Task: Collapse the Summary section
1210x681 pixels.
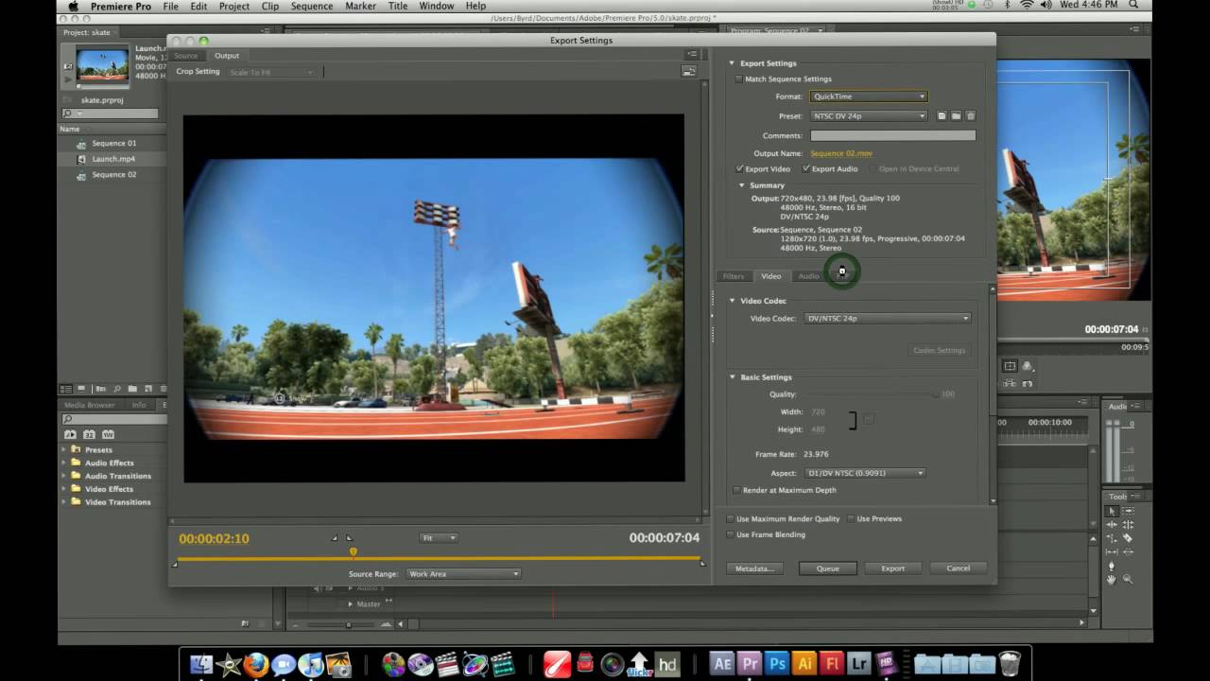Action: pos(742,185)
